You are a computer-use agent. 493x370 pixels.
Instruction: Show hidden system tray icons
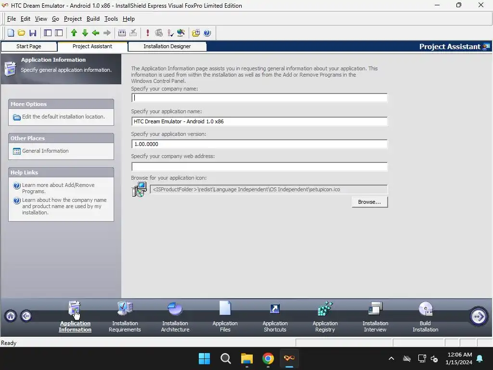pos(391,358)
